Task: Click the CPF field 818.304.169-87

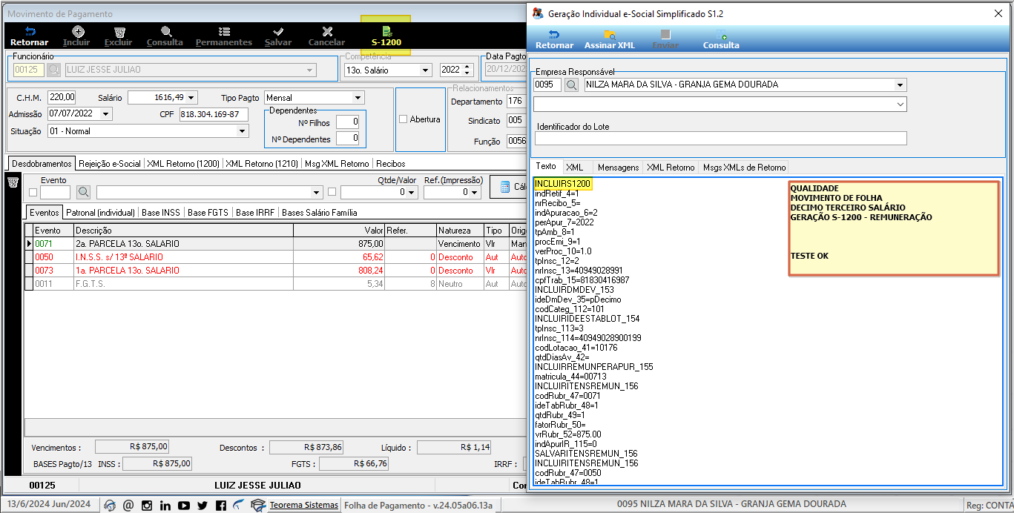Action: (x=214, y=114)
